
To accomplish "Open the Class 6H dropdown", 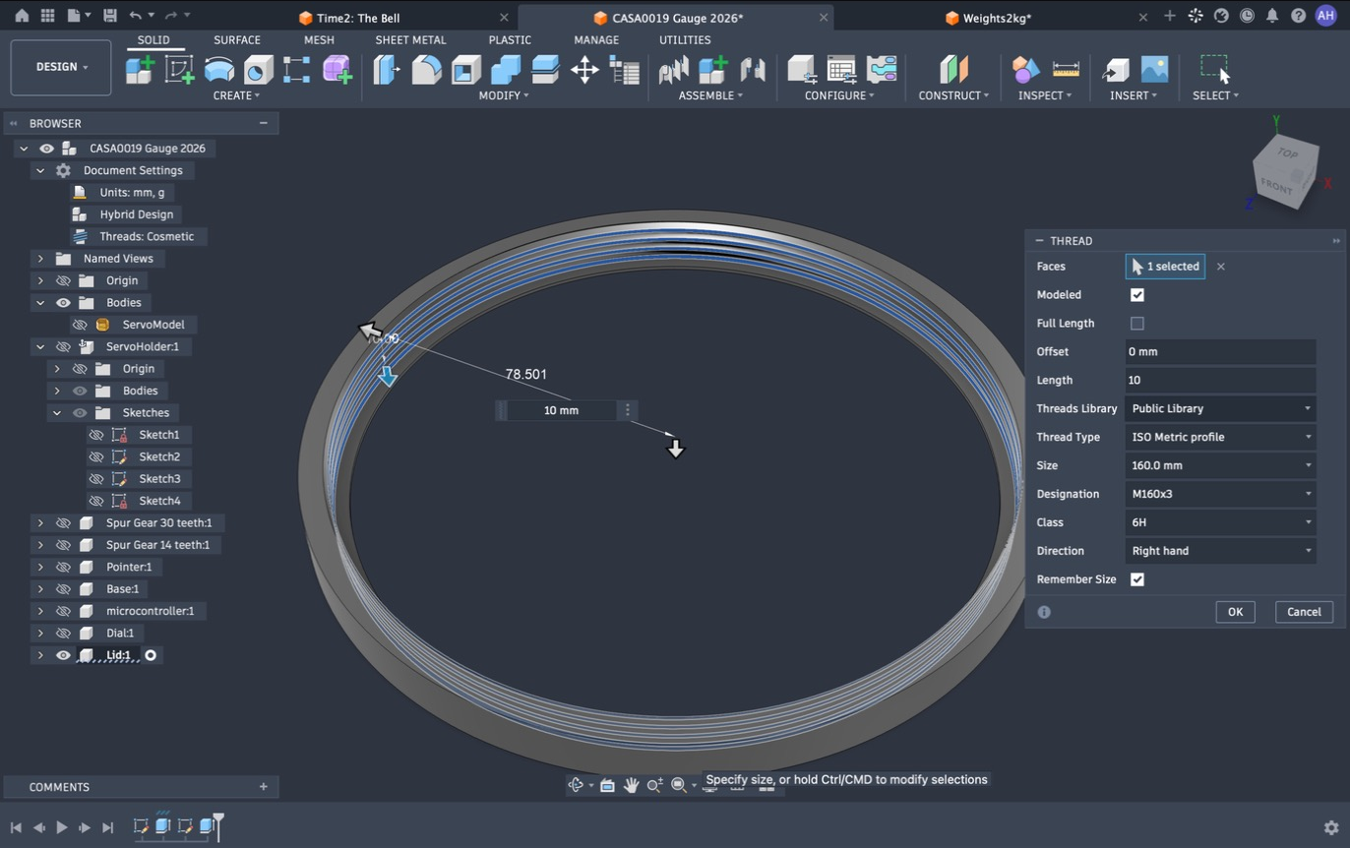I will [1220, 522].
